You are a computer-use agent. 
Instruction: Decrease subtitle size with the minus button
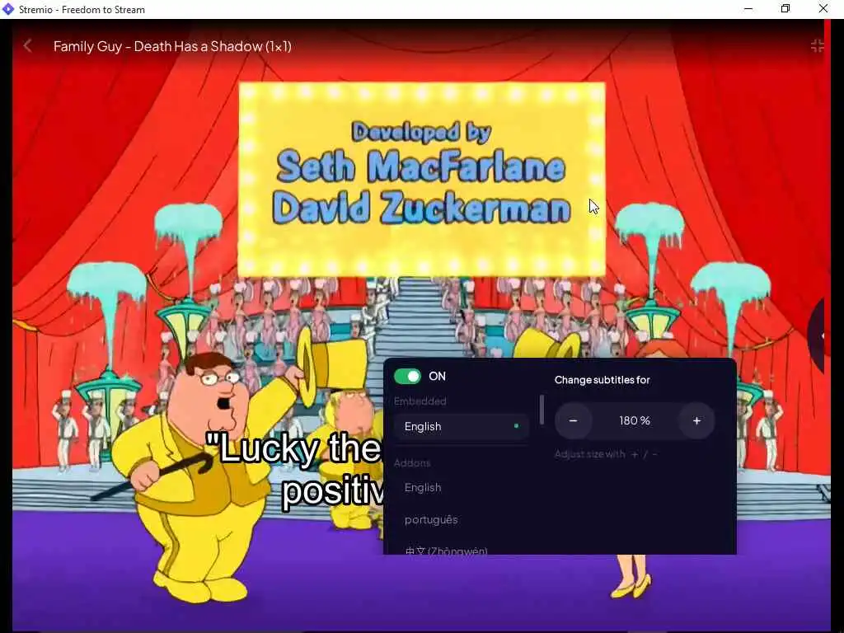pyautogui.click(x=574, y=420)
